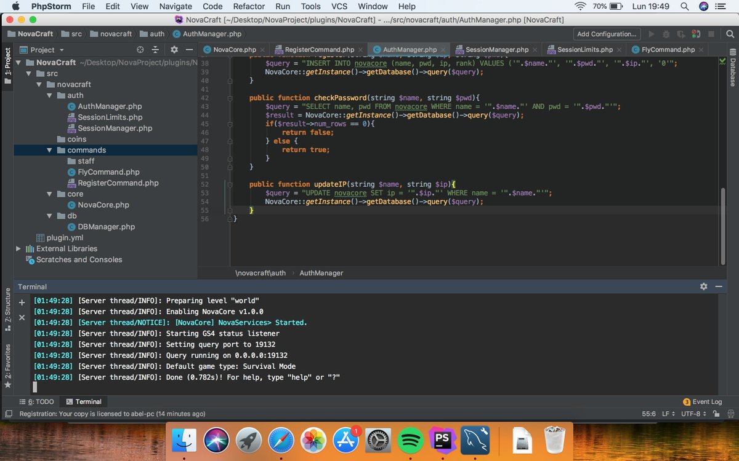The image size is (739, 461).
Task: Open the AuthManager breadcrumb link
Action: tap(321, 273)
